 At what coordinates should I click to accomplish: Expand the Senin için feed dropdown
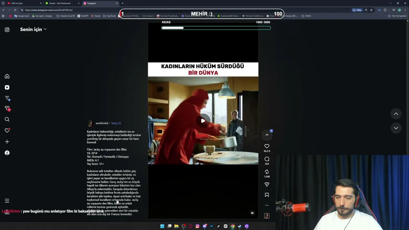pos(33,29)
